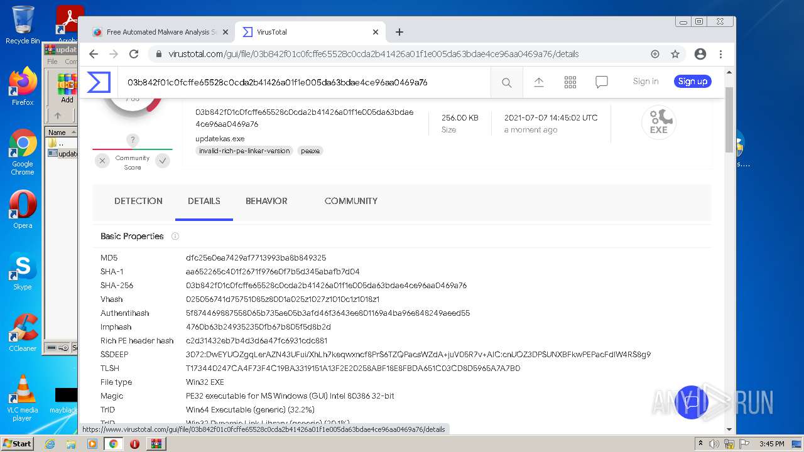
Task: Open CCleaner desktop shortcut
Action: [23, 333]
